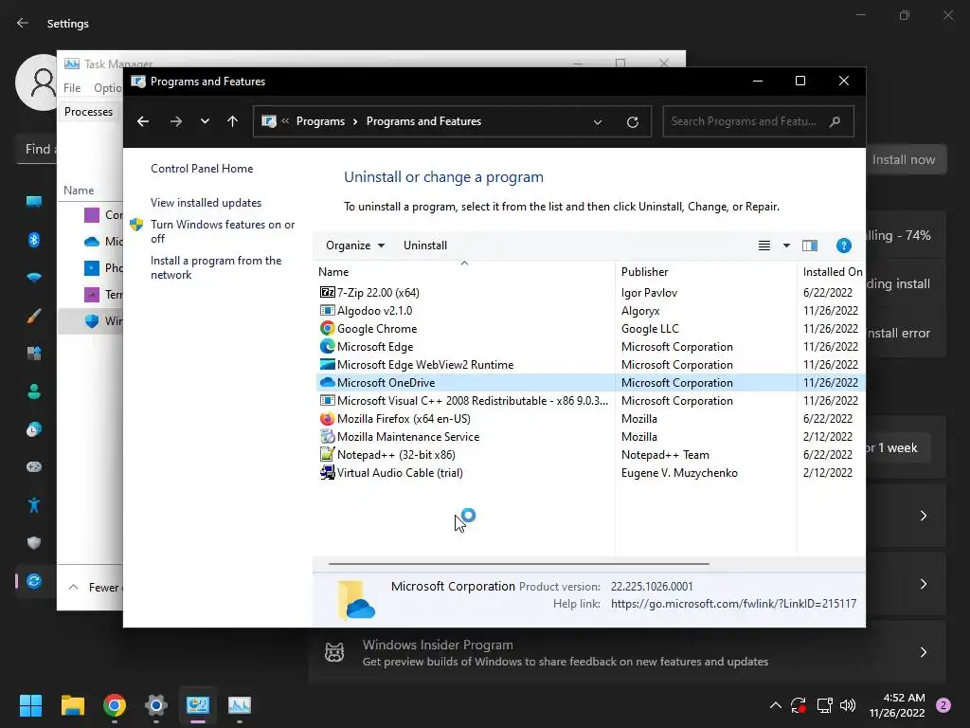Viewport: 970px width, 728px height.
Task: Click the volume icon in system tray
Action: pyautogui.click(x=848, y=705)
